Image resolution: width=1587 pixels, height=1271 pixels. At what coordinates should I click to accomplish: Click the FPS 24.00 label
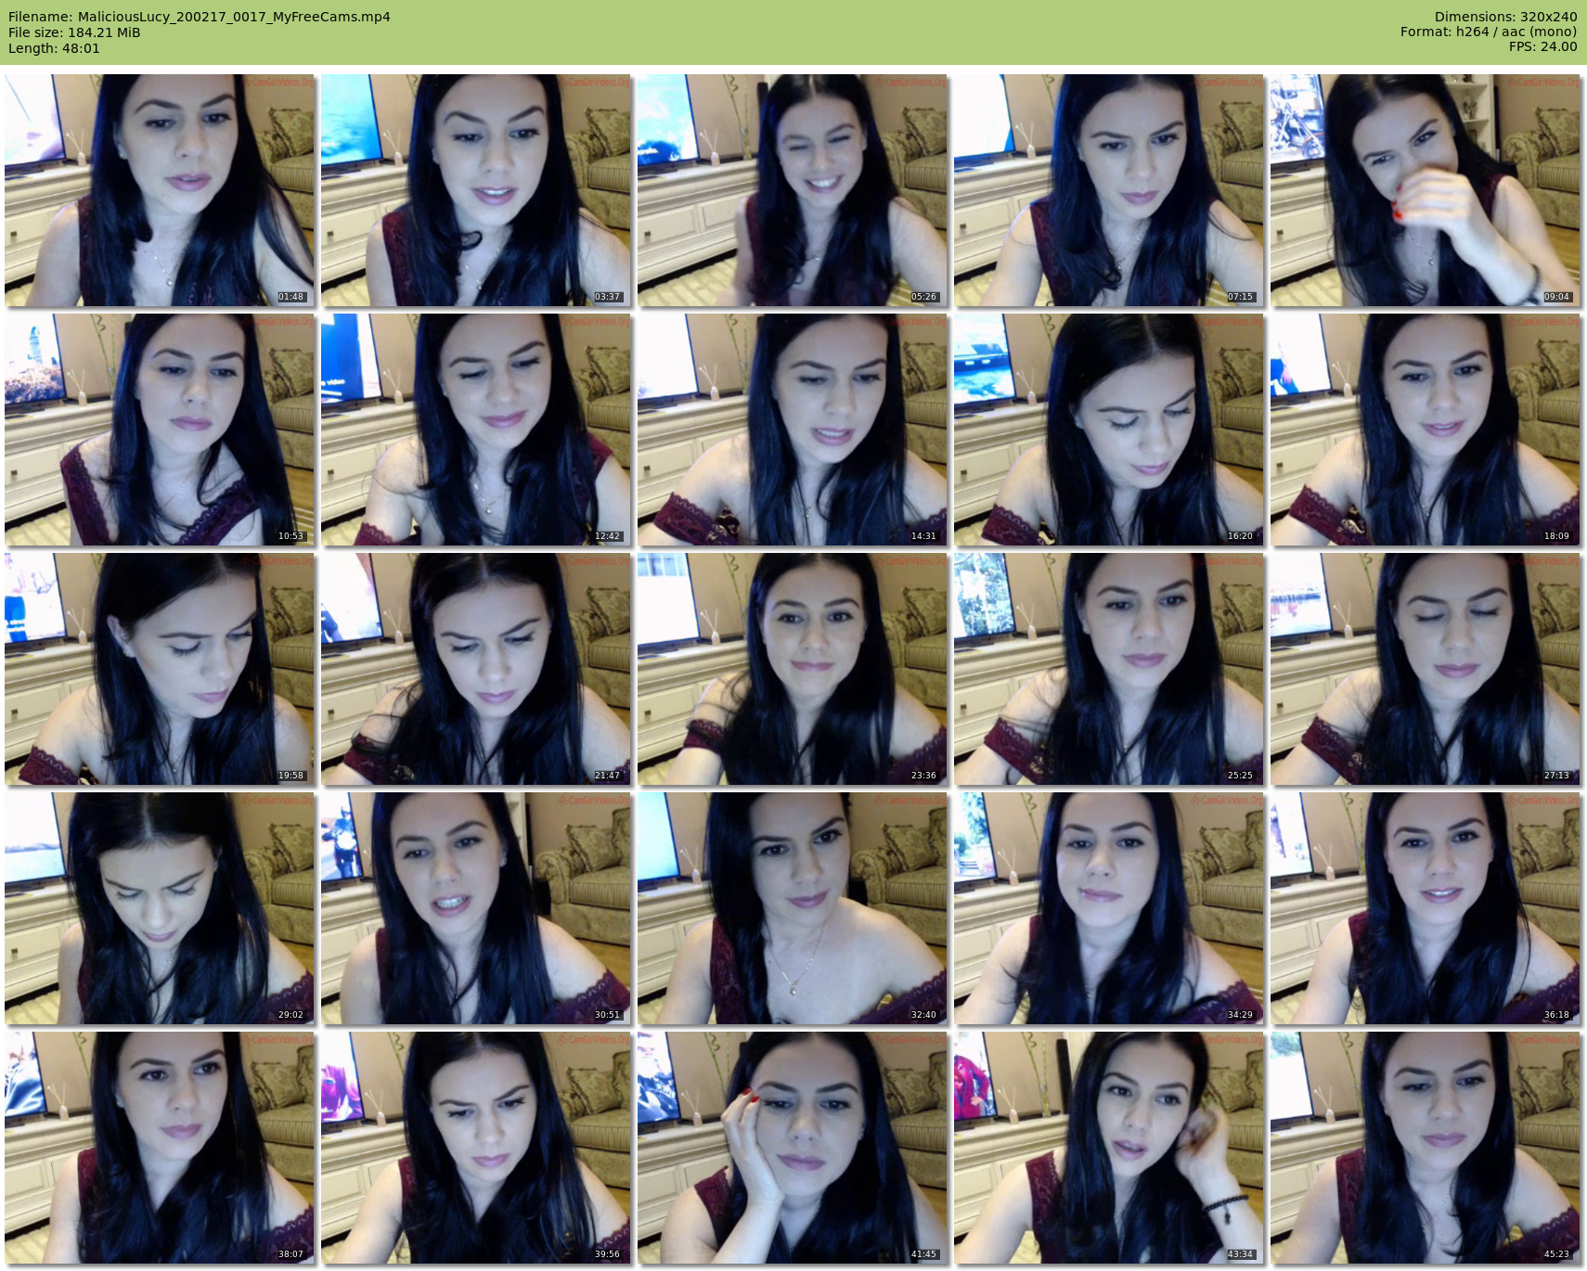(1542, 46)
